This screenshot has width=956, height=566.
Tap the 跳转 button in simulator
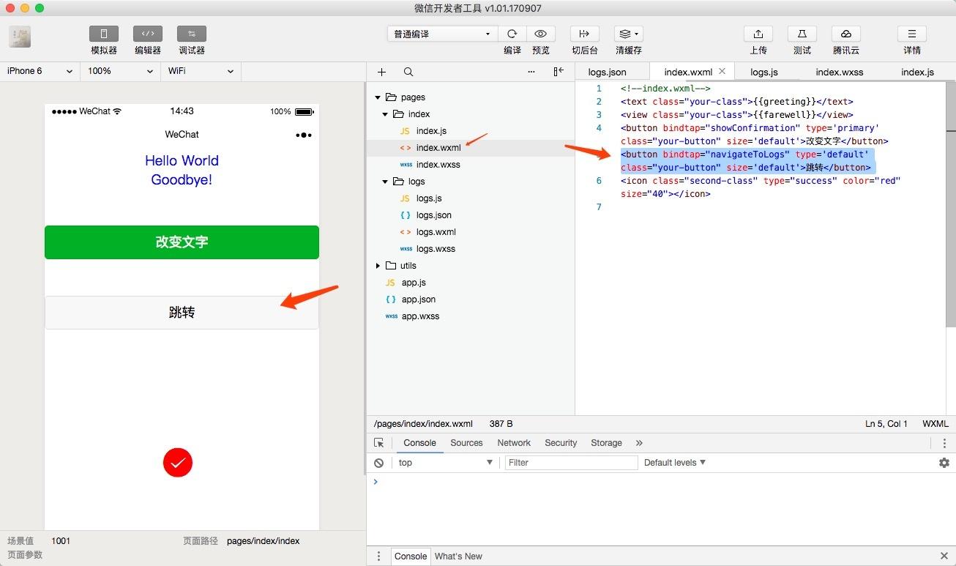pyautogui.click(x=182, y=313)
